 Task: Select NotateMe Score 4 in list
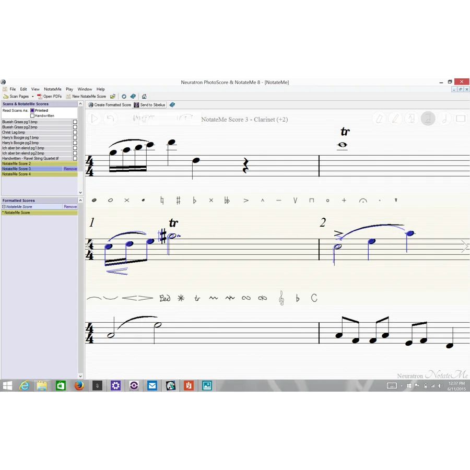39,174
